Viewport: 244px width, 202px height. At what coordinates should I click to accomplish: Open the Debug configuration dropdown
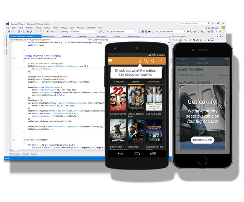(66, 32)
